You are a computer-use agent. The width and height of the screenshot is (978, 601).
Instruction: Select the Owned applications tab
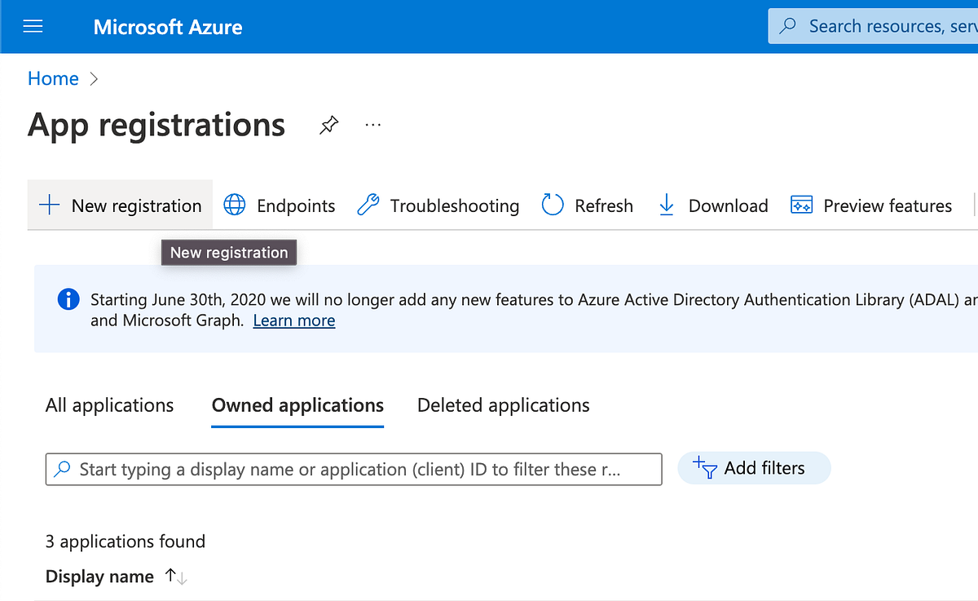(x=297, y=405)
